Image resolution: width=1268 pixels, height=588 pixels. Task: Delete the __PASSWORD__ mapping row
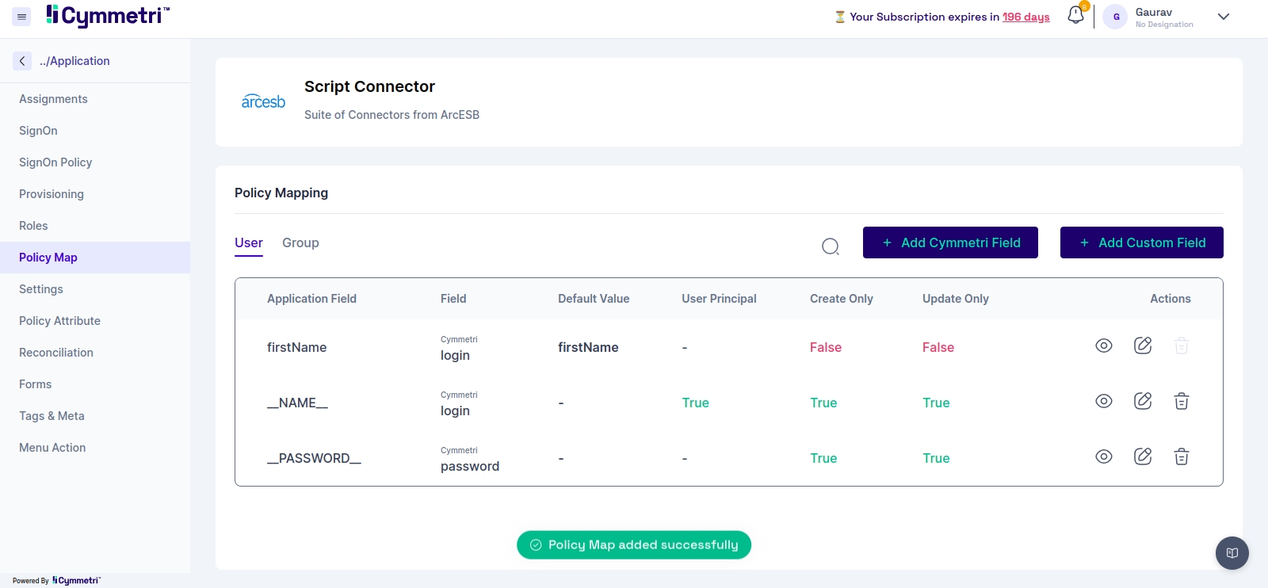tap(1181, 456)
